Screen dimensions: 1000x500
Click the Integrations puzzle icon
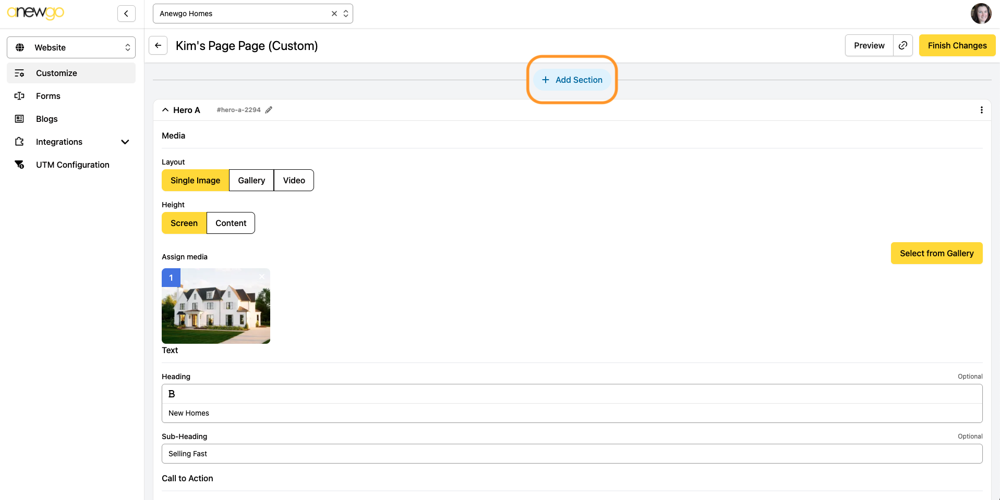[19, 142]
